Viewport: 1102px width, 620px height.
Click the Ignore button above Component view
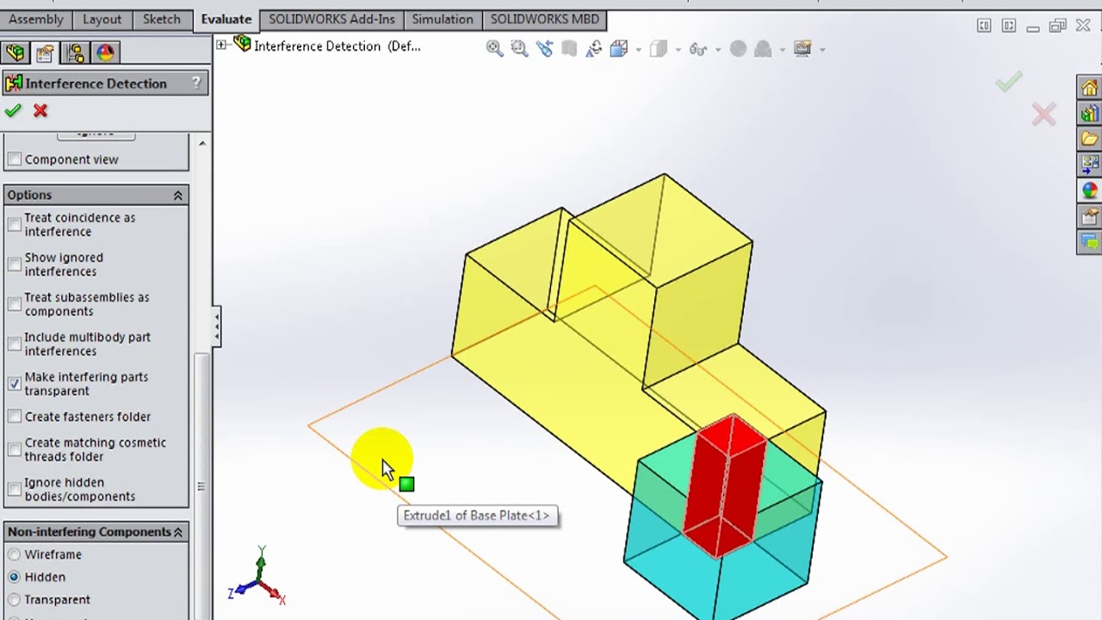[96, 135]
